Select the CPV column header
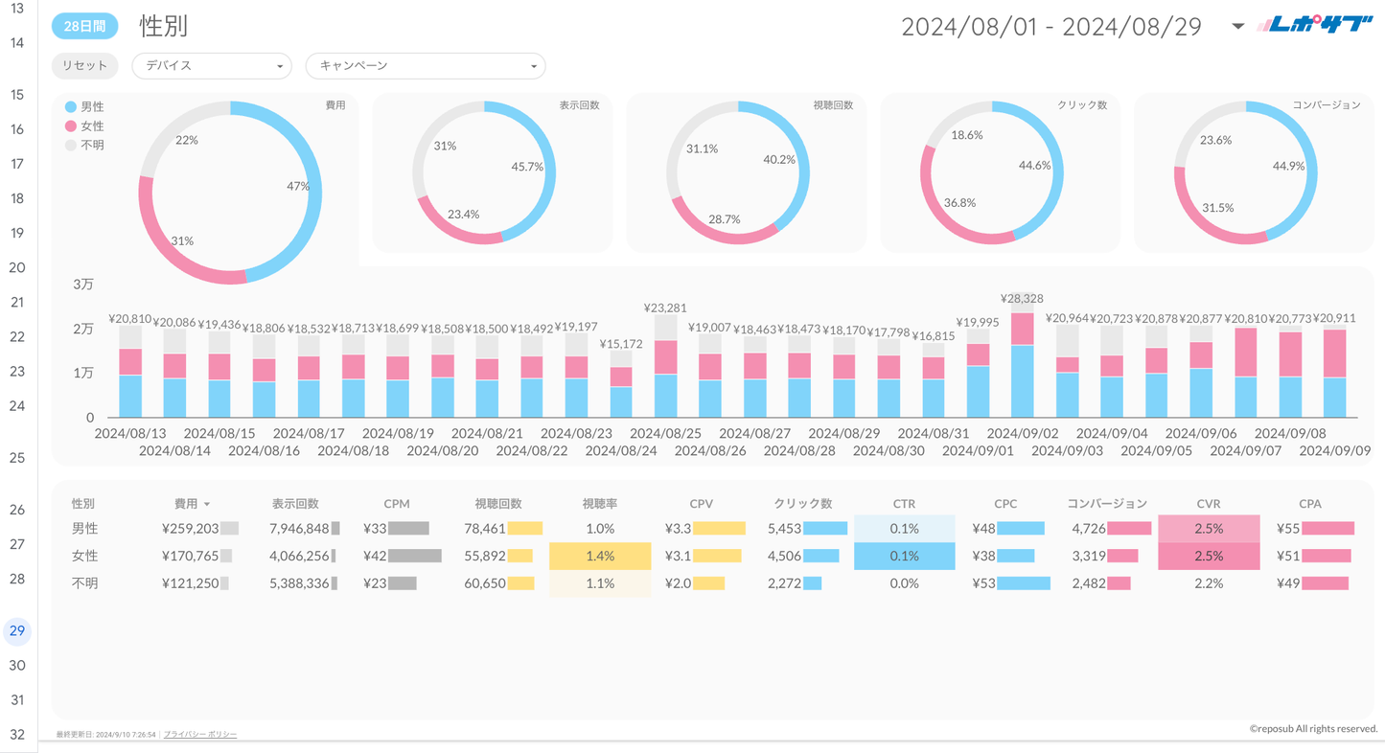The height and width of the screenshot is (753, 1385). (x=702, y=504)
